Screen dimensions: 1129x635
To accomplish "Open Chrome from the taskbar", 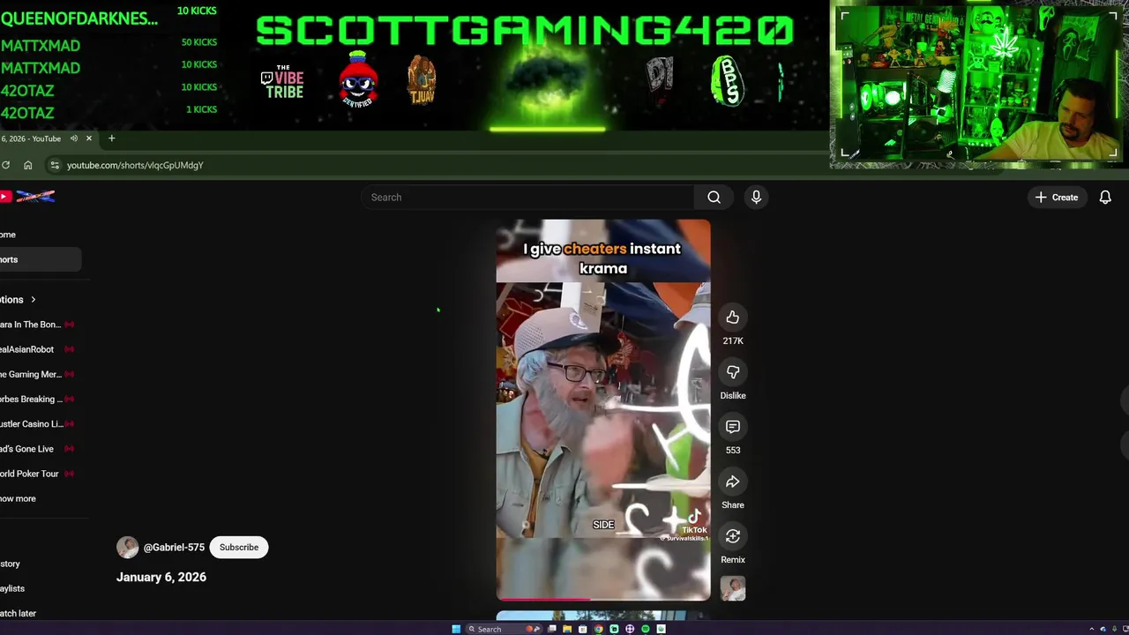I will tap(599, 629).
